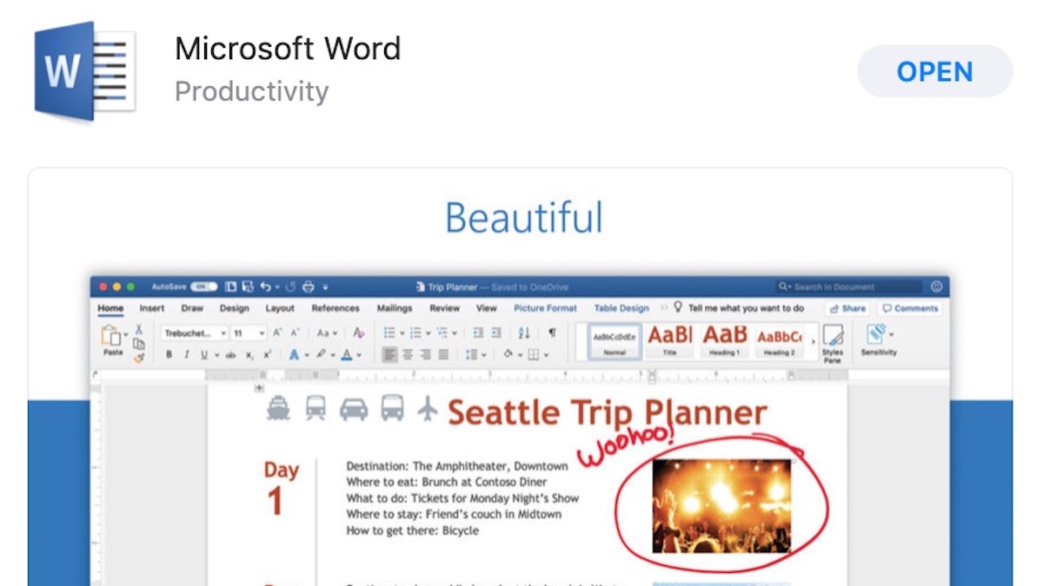Toggle underline formatting

[203, 353]
